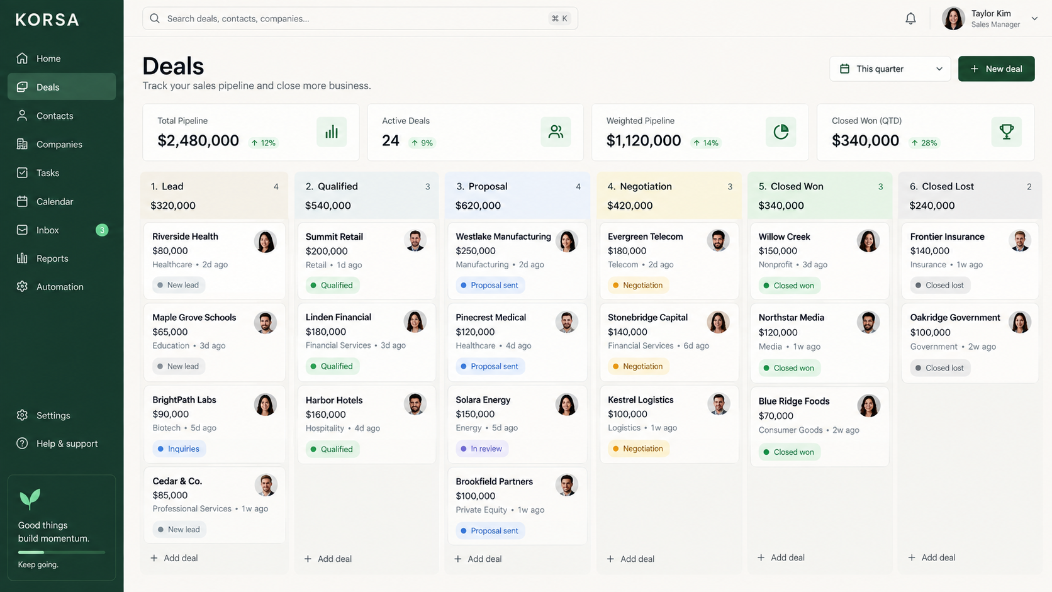Open the notifications bell

pos(910,19)
